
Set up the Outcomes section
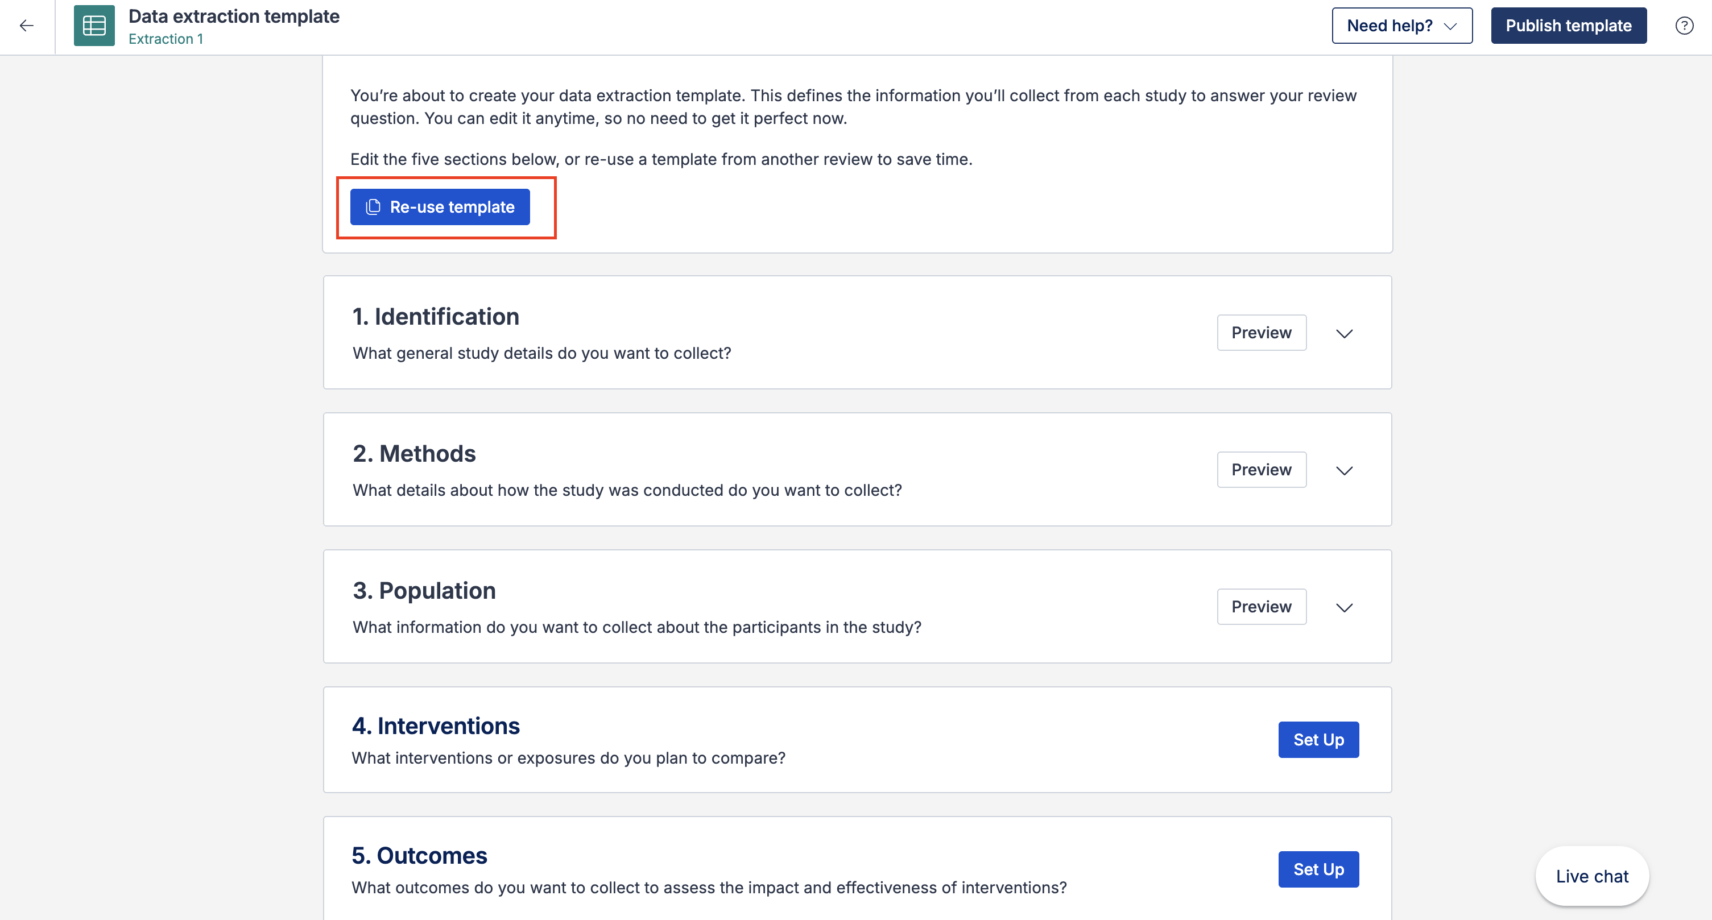coord(1318,869)
